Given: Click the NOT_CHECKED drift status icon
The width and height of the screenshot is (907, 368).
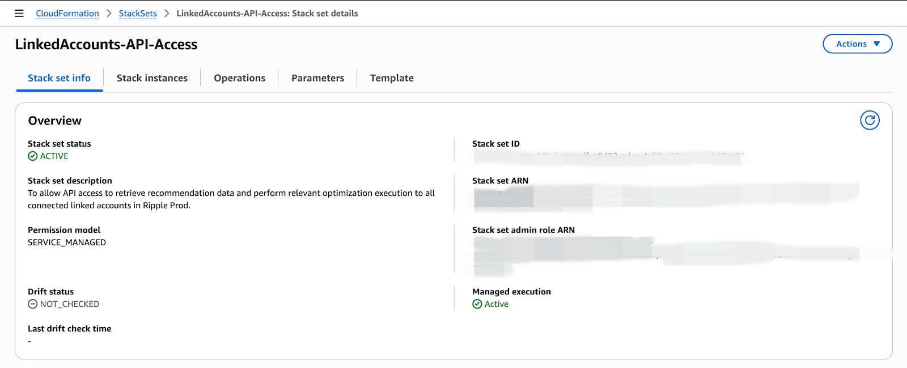Looking at the screenshot, I should (33, 304).
